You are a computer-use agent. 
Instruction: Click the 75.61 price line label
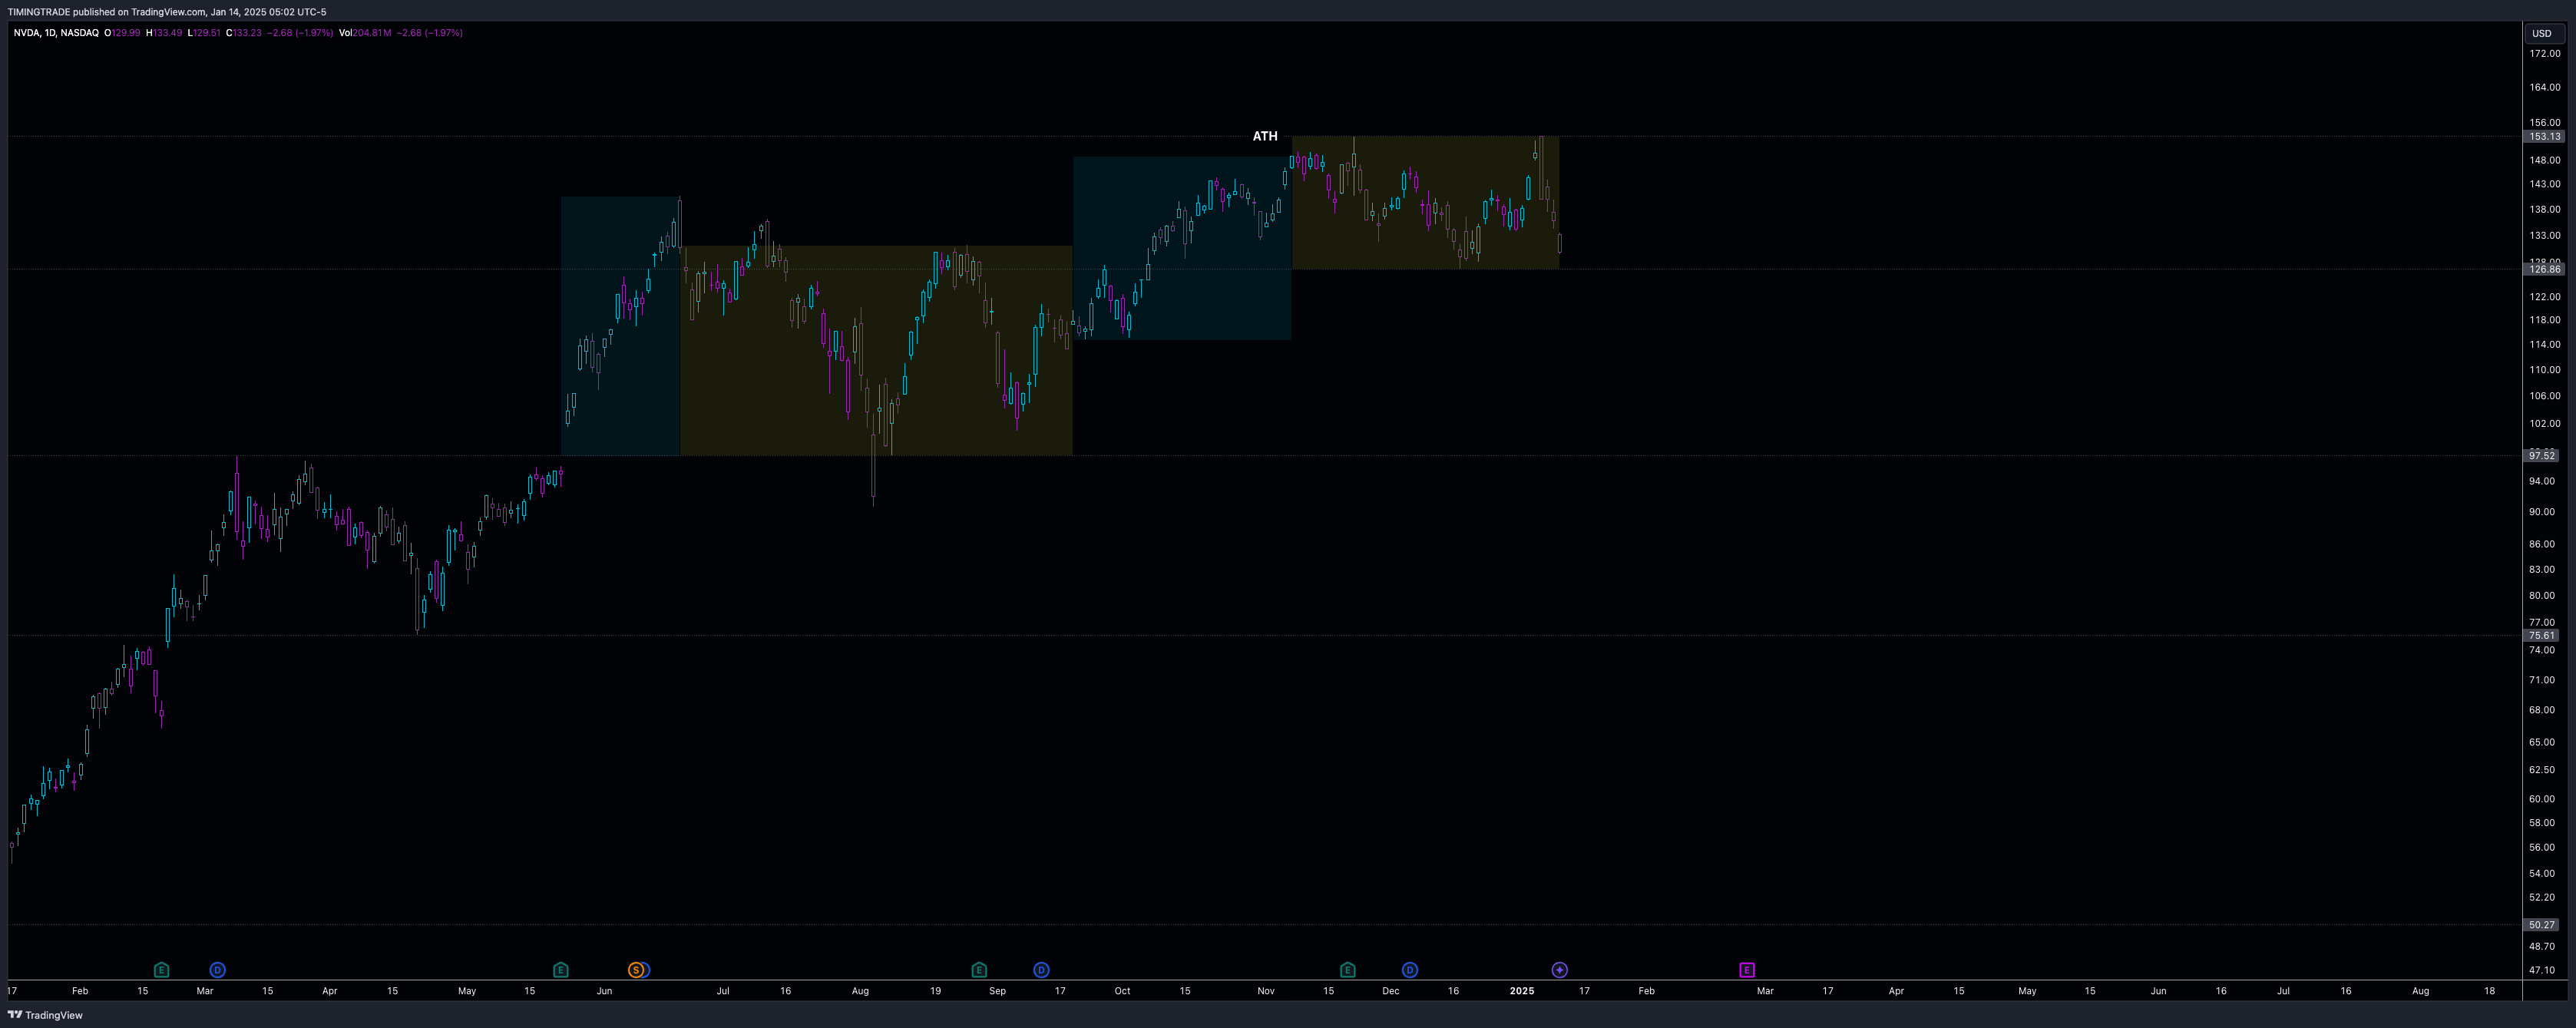point(2541,635)
